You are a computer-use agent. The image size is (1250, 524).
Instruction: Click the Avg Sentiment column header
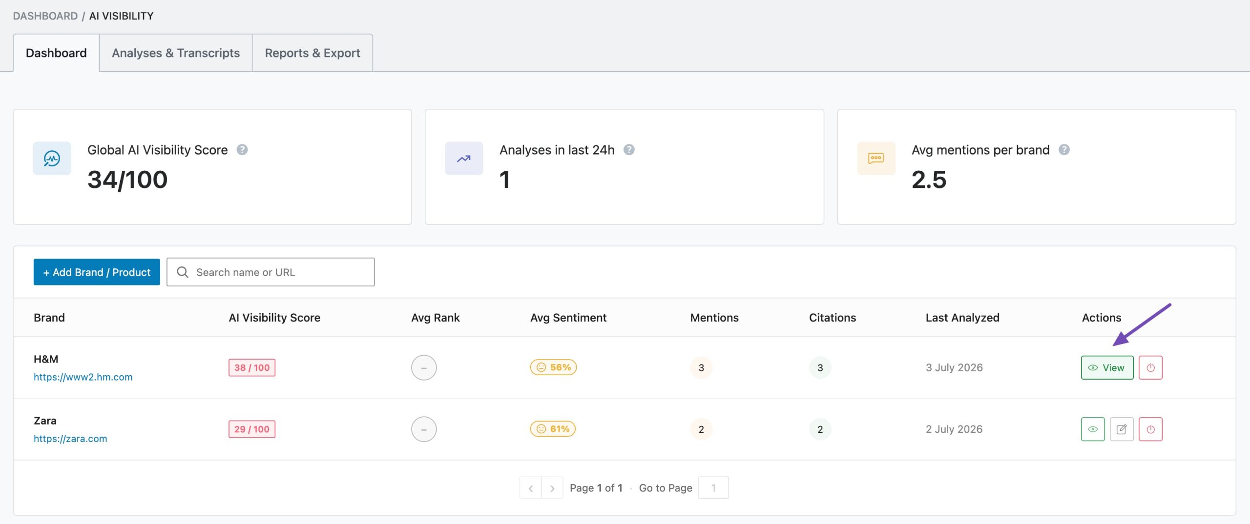(568, 318)
